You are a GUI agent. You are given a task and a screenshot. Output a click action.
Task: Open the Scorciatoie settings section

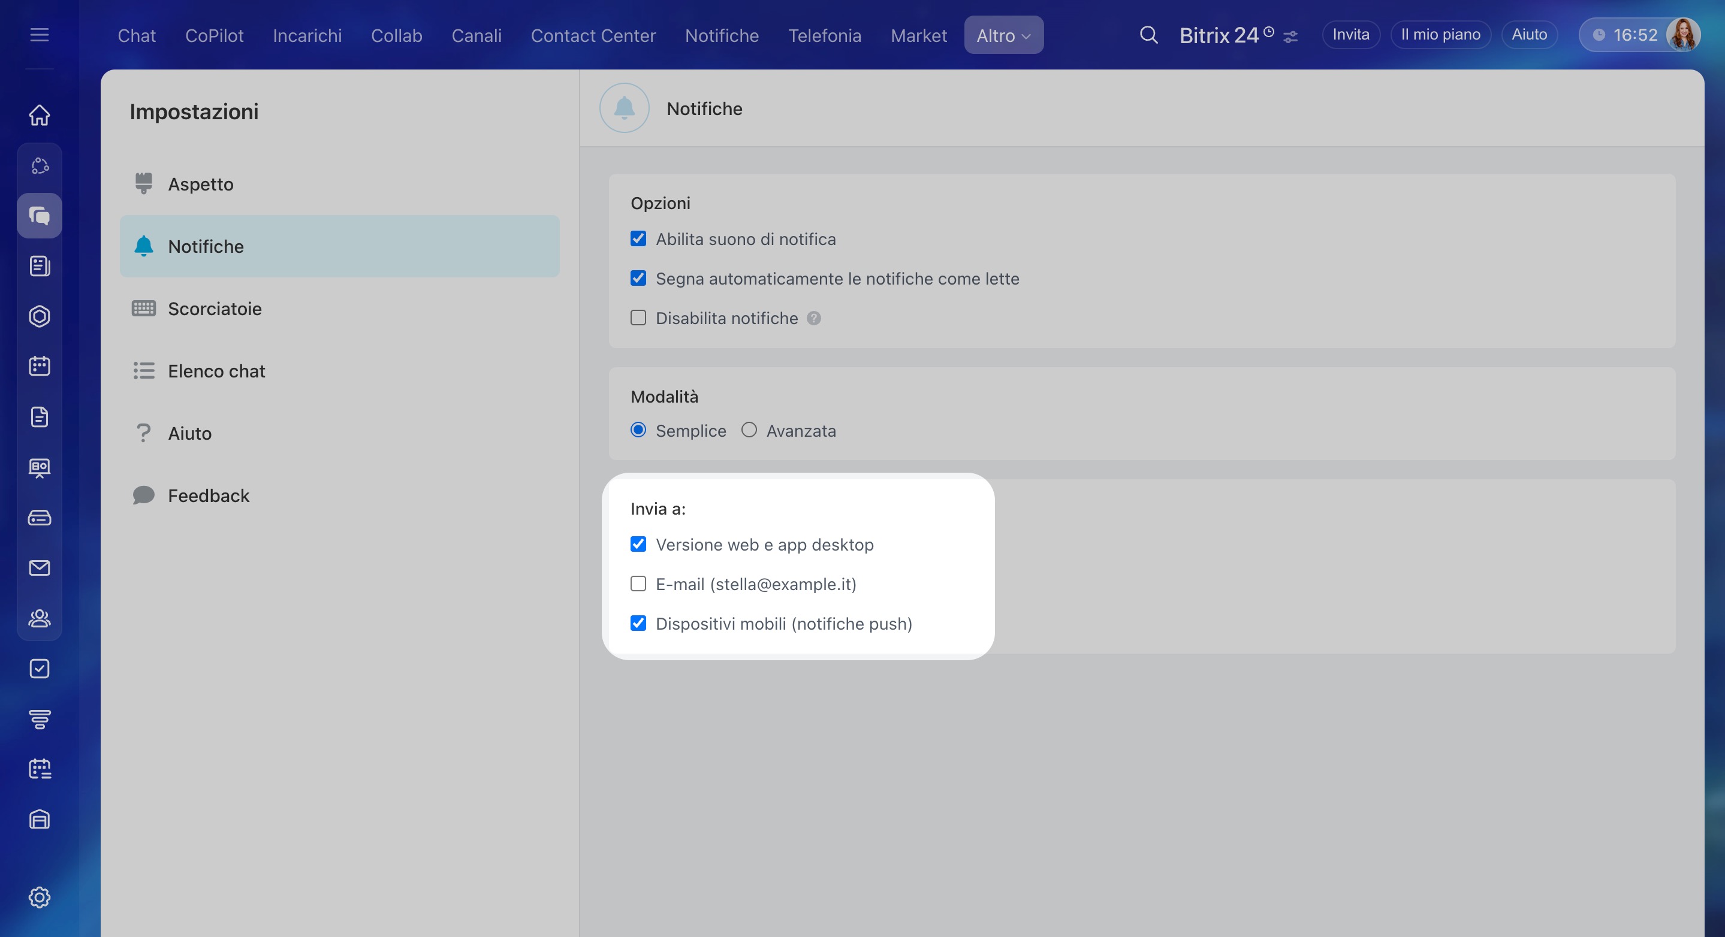point(215,309)
